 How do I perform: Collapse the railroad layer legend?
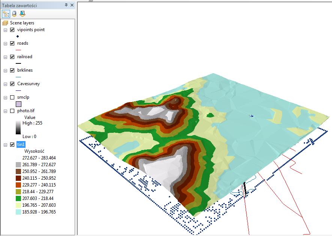[x=6, y=57]
